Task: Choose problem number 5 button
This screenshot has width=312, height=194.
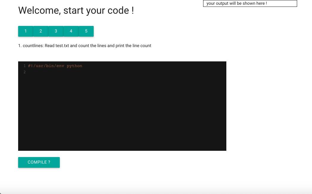Action: [x=86, y=31]
